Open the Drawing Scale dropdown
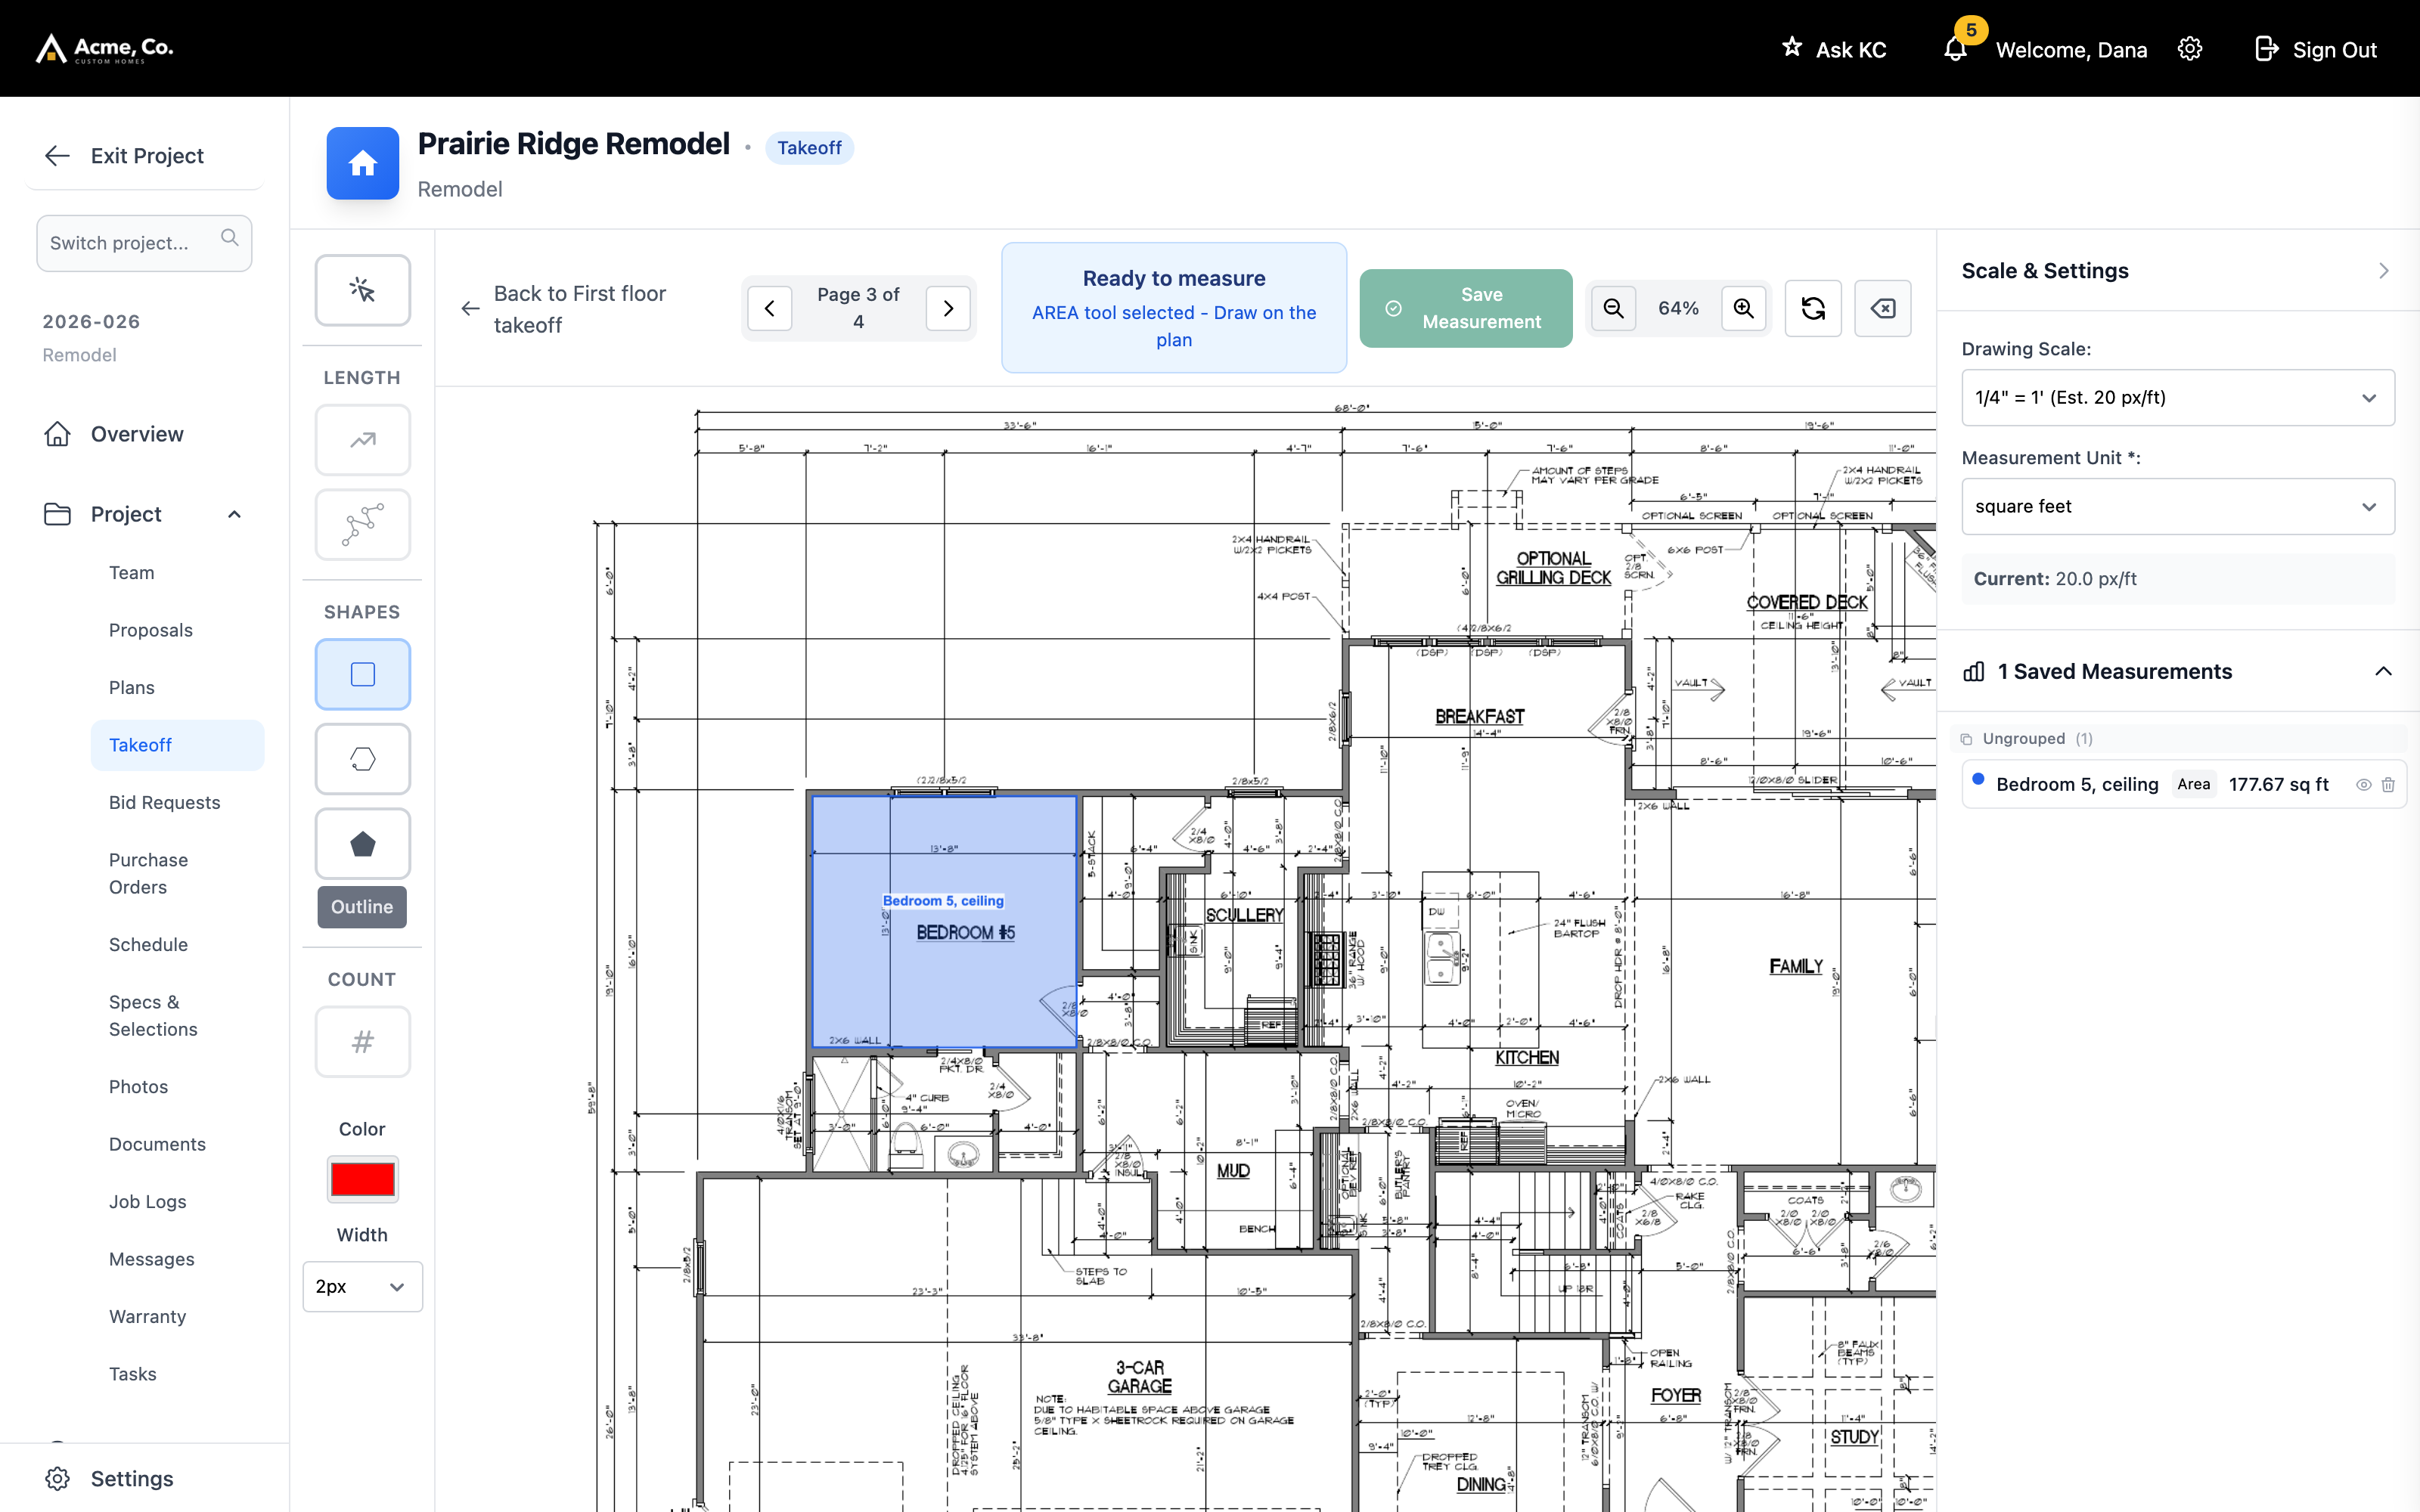 (2177, 398)
